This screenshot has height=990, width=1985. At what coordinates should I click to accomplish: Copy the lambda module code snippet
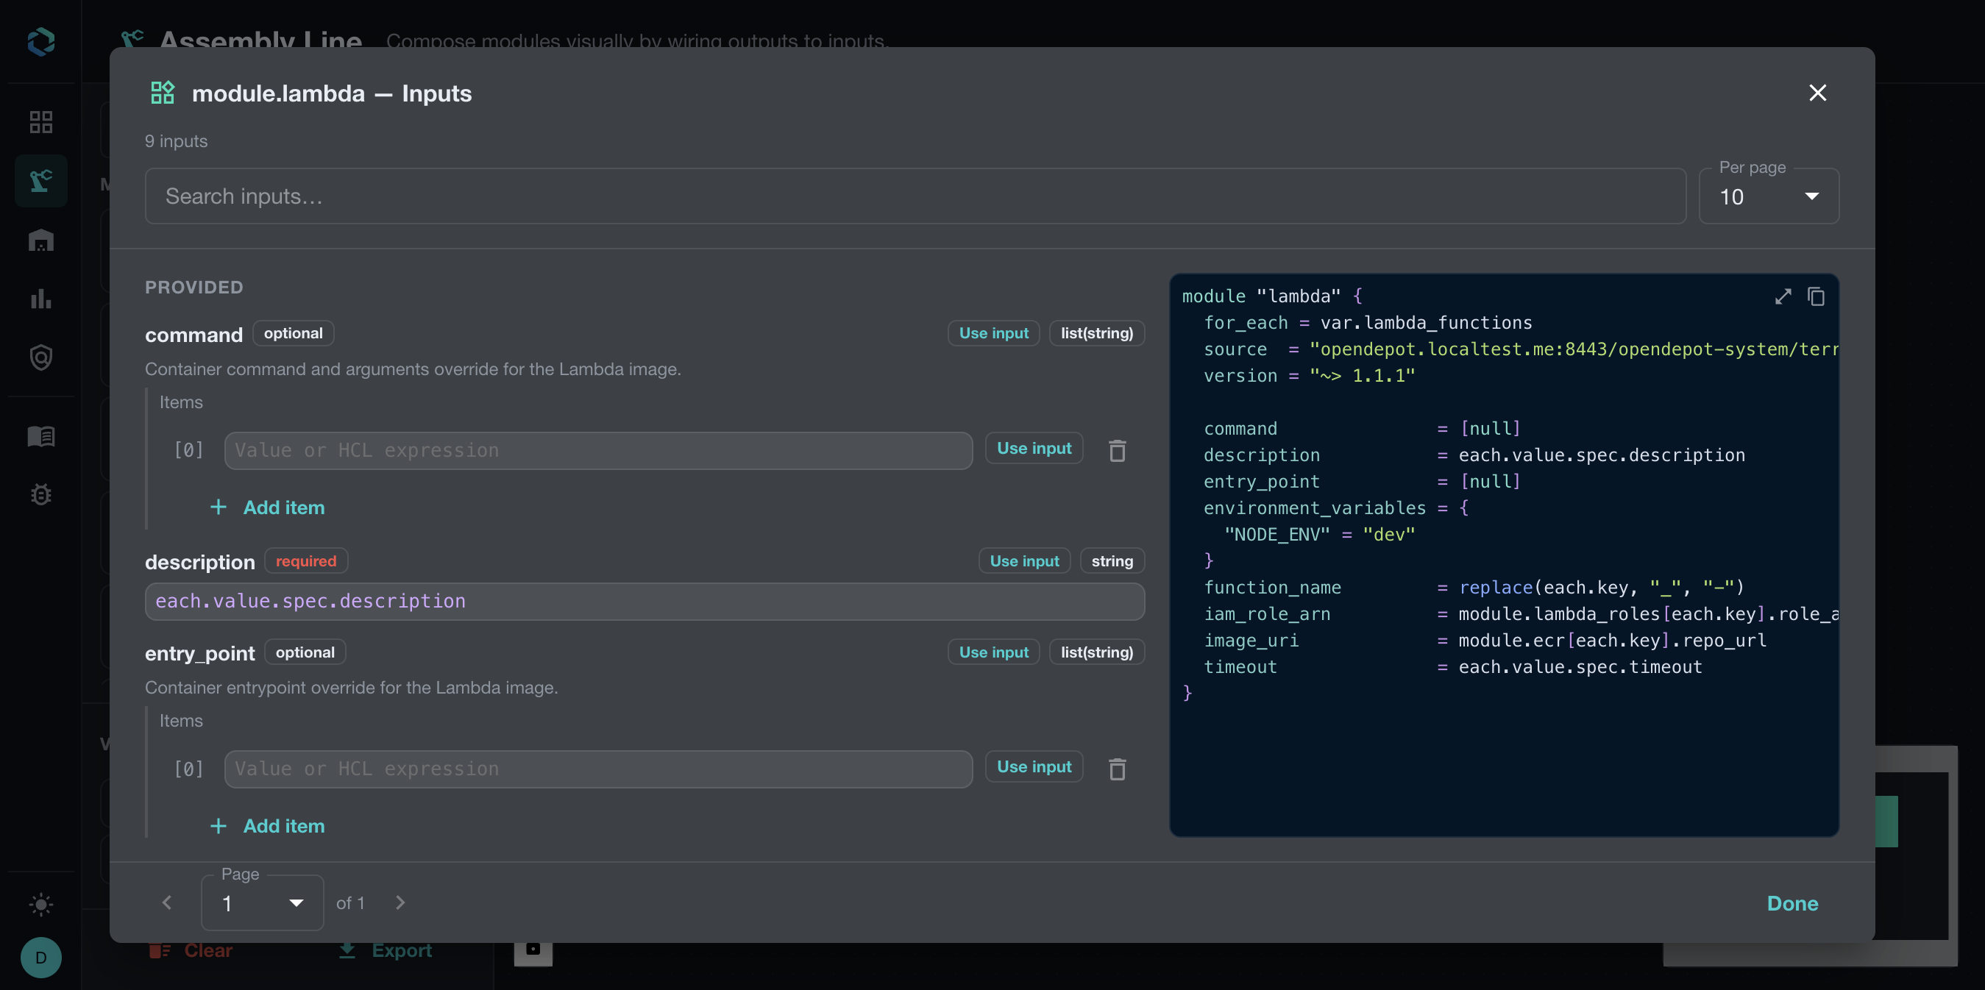[x=1817, y=296]
